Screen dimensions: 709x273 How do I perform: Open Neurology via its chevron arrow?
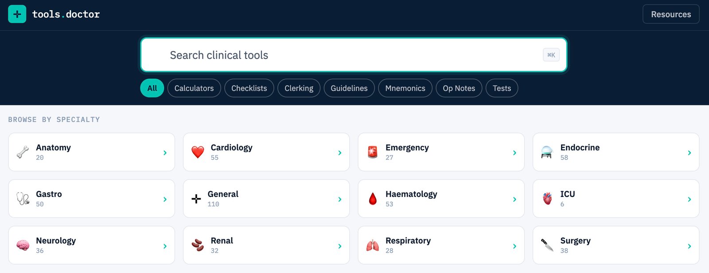point(165,246)
